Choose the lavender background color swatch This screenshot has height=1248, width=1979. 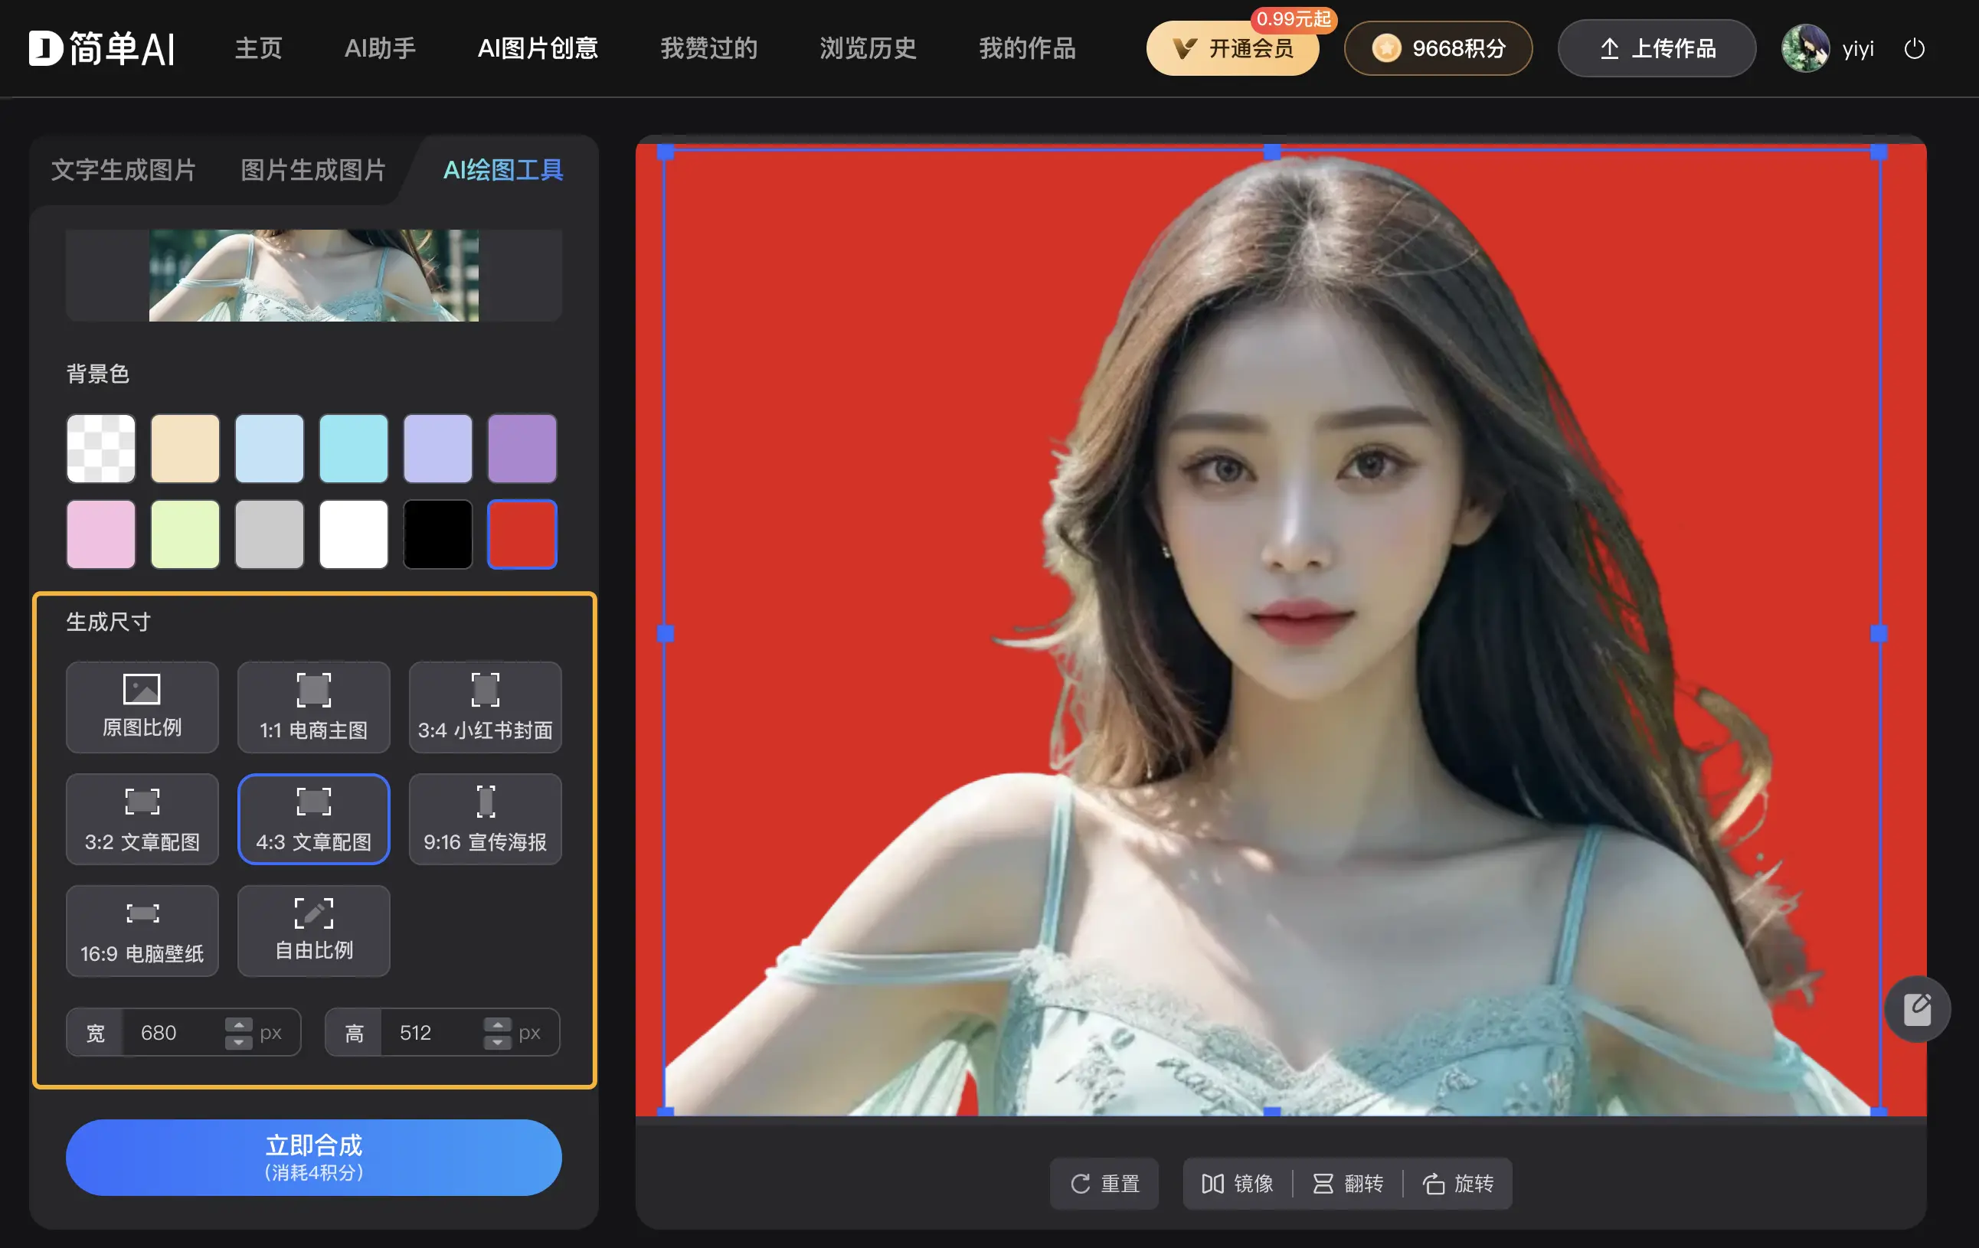click(x=438, y=449)
